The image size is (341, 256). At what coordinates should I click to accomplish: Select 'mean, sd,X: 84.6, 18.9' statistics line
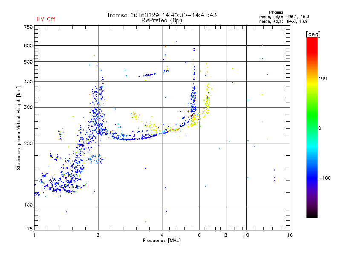[x=283, y=21]
